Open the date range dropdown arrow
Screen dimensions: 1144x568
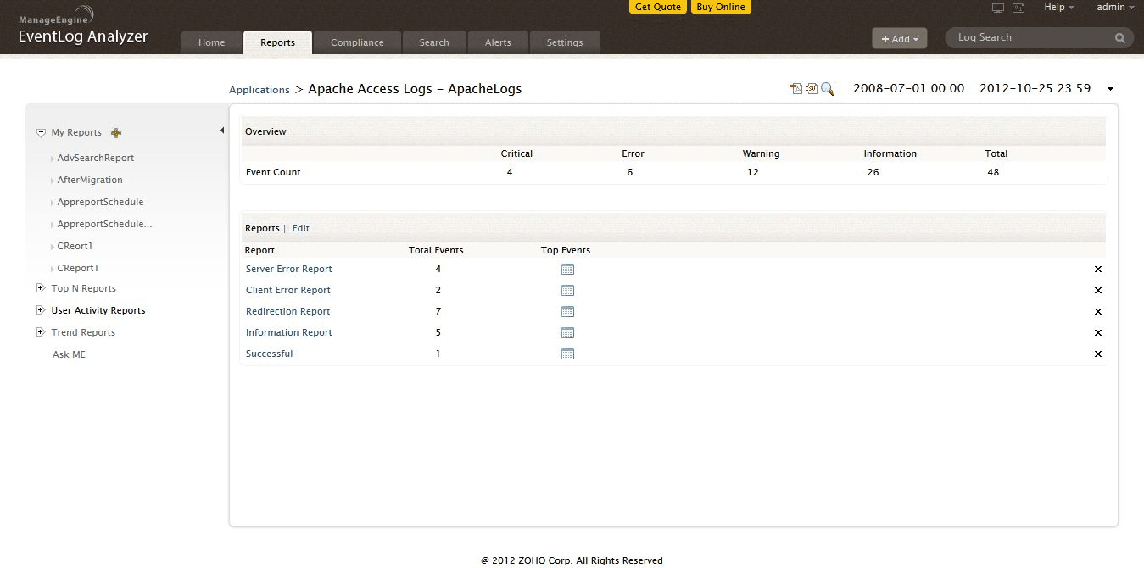(1110, 89)
